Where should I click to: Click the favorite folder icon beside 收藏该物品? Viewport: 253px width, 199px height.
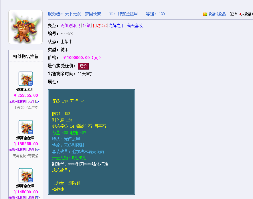[x=205, y=14]
